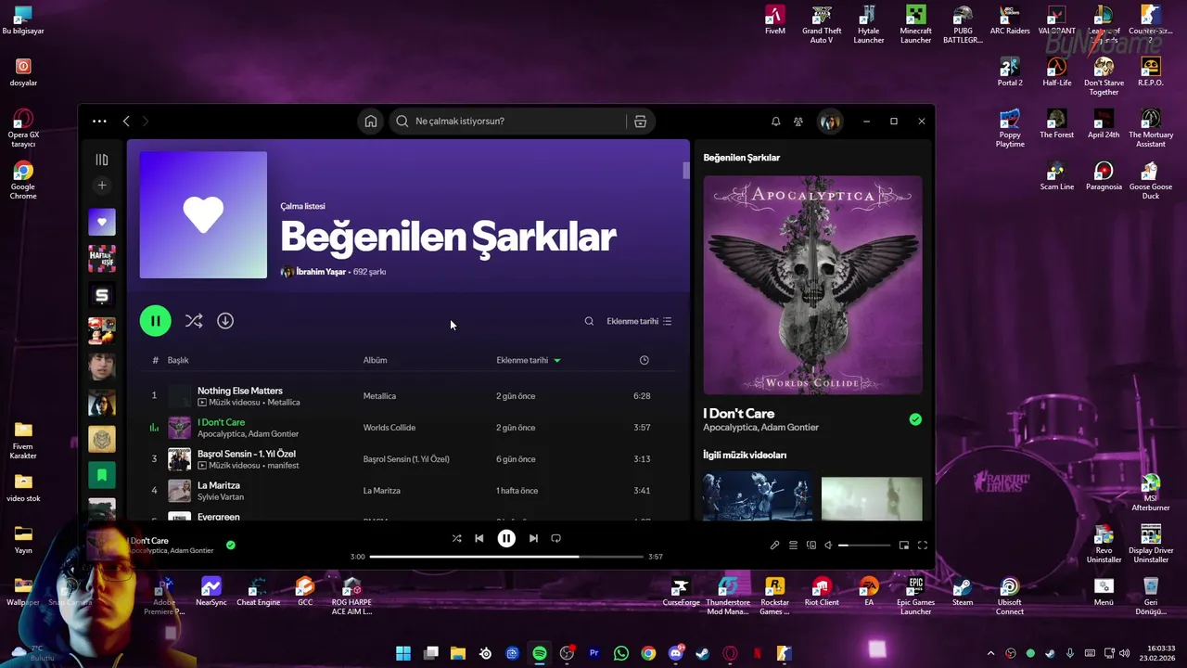Open the three-dots Spotify main menu
The image size is (1187, 668).
99,122
